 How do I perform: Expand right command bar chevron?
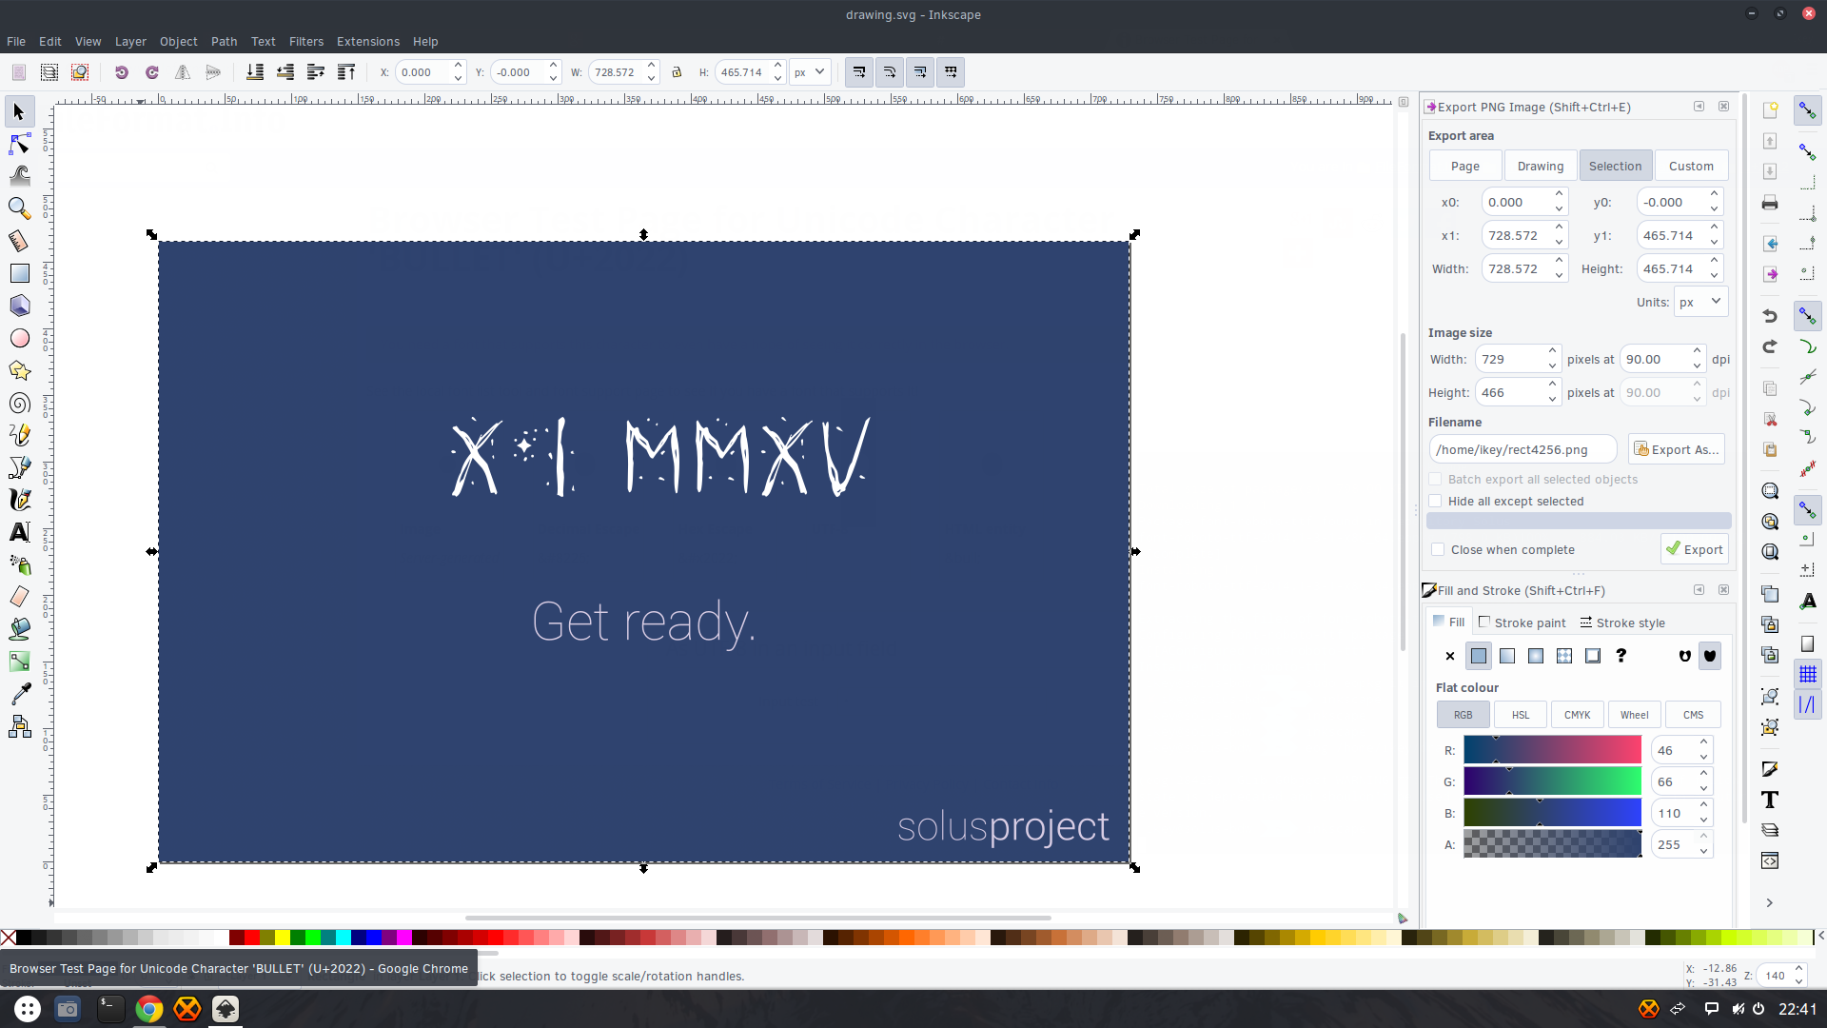1770,902
